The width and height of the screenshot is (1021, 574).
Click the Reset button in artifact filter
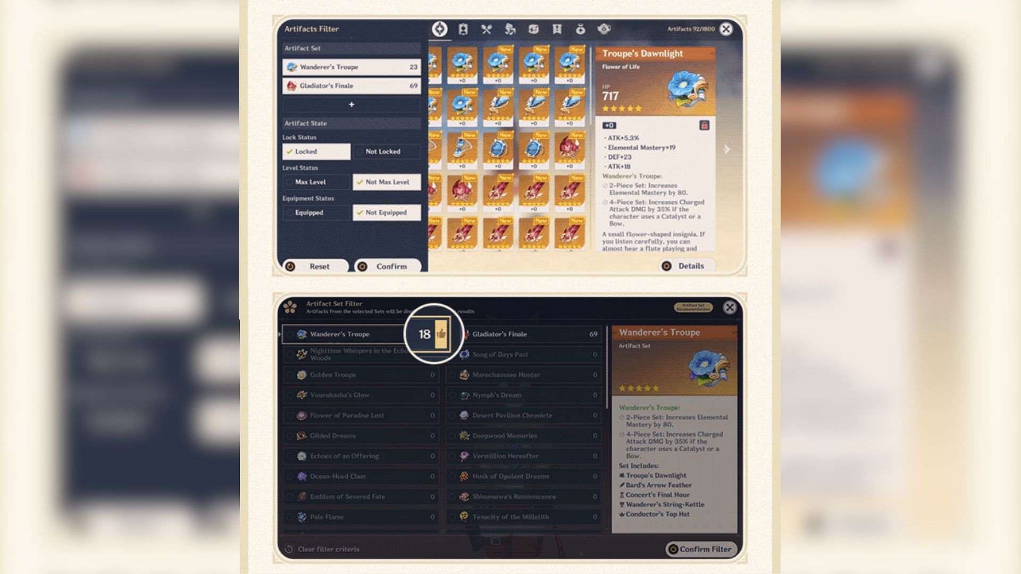[317, 266]
